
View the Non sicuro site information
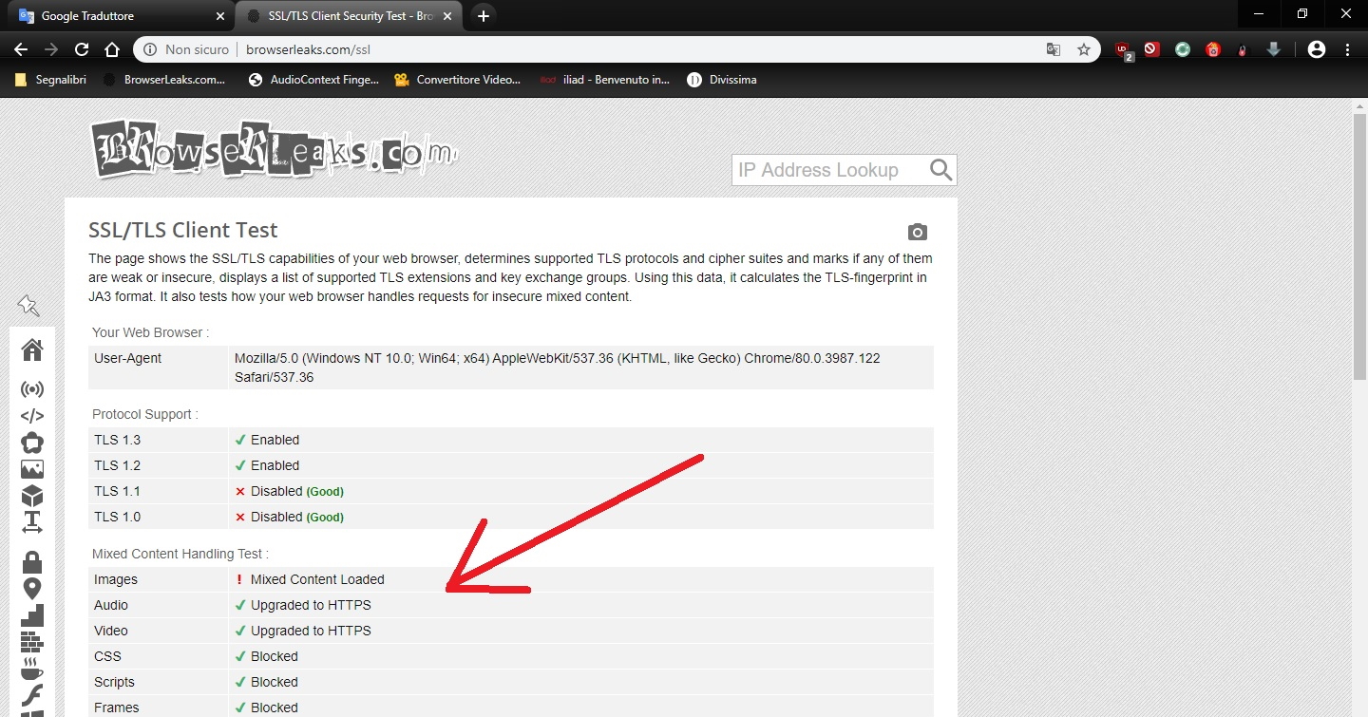186,49
